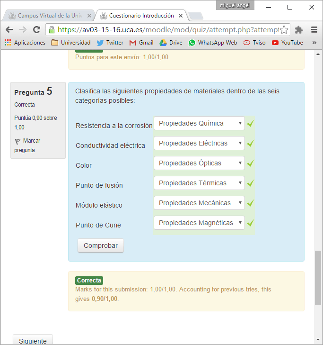Close the Cuestionario Introducción tab

181,16
